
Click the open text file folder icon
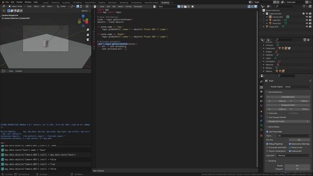coord(185,6)
